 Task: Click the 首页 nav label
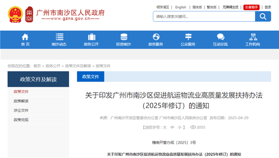[25, 44]
